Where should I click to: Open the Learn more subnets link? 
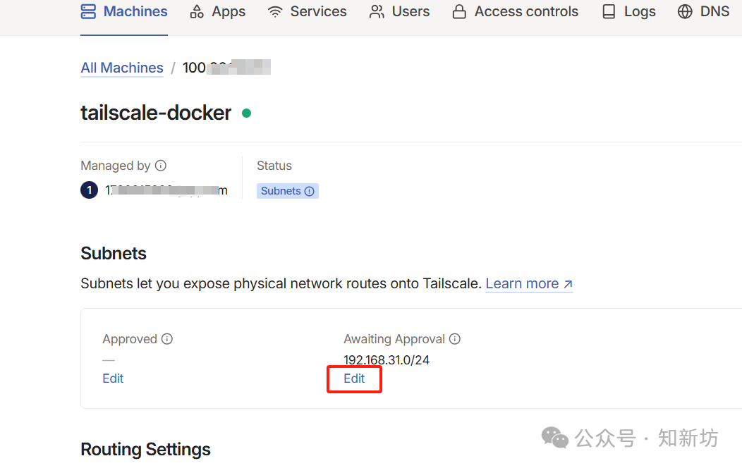[x=529, y=283]
